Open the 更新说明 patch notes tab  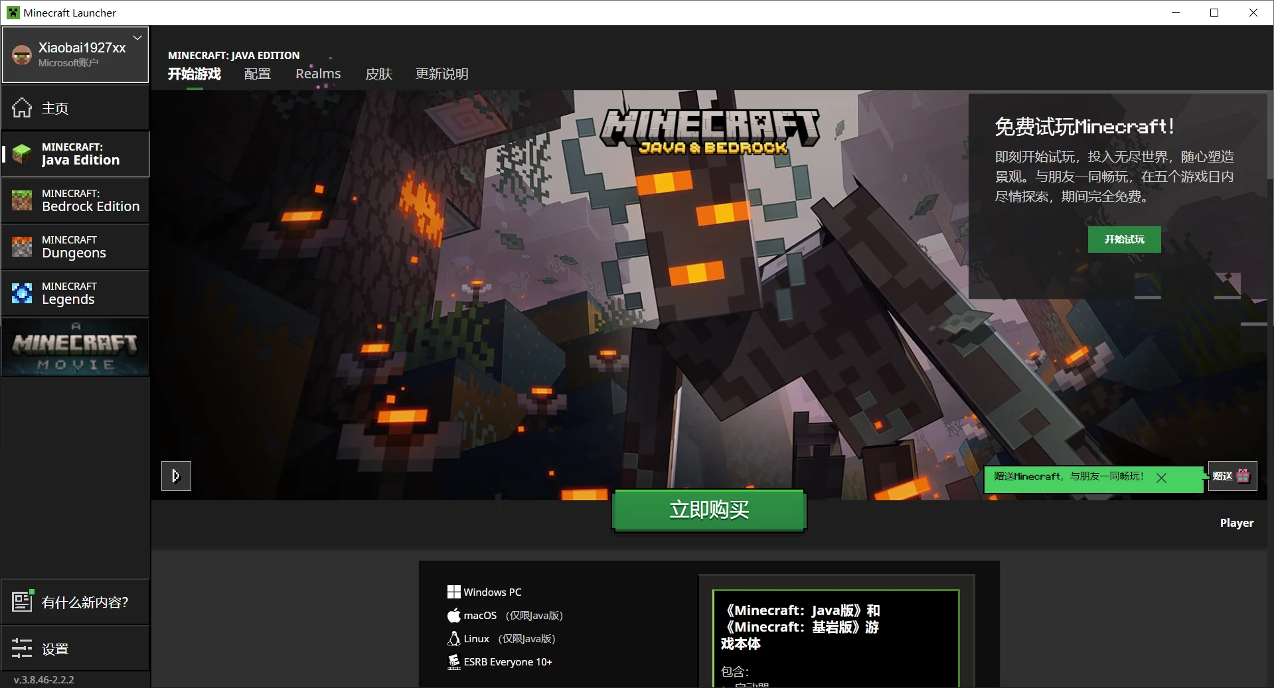tap(441, 74)
